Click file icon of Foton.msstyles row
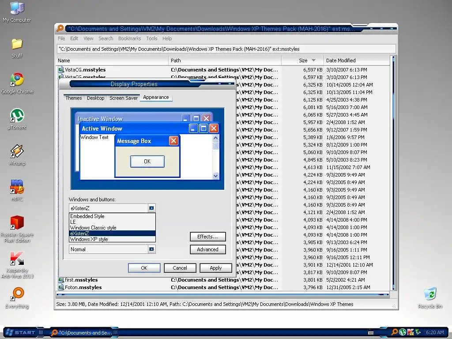 61,287
